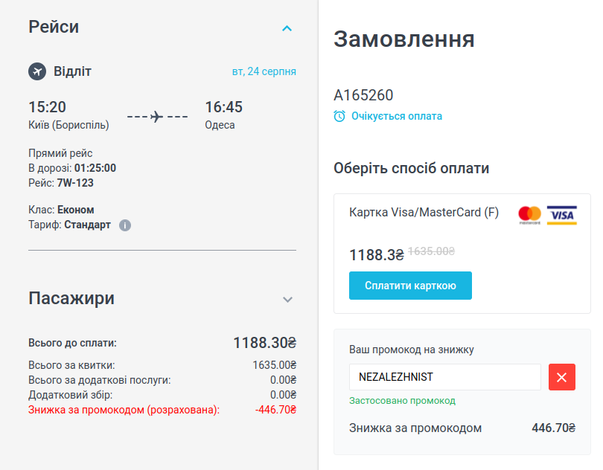The image size is (603, 470).
Task: Collapse the Рейси section chevron
Action: (x=287, y=28)
